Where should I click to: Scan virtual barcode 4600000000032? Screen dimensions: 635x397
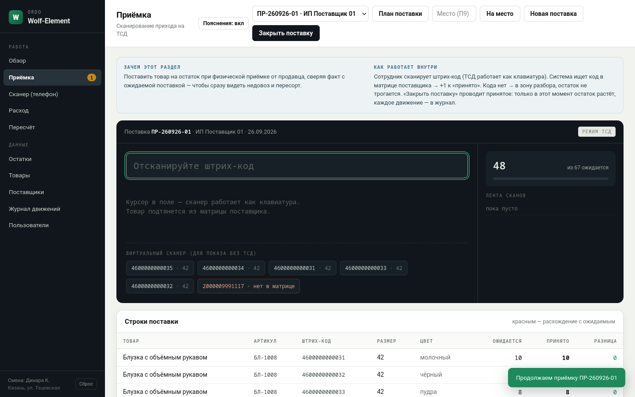(160, 286)
